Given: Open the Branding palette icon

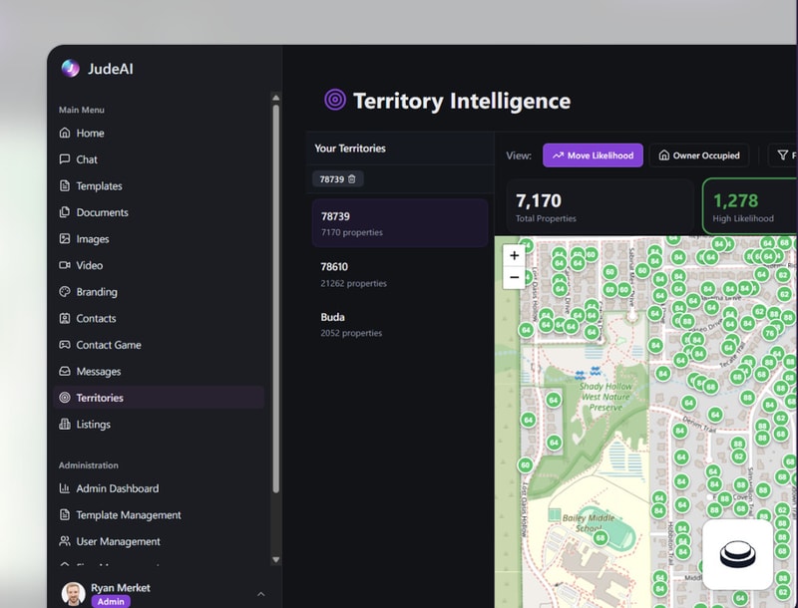Looking at the screenshot, I should pyautogui.click(x=65, y=292).
